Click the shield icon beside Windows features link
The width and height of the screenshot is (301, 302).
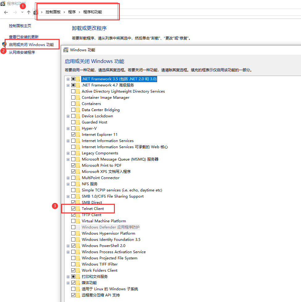[x=4, y=44]
